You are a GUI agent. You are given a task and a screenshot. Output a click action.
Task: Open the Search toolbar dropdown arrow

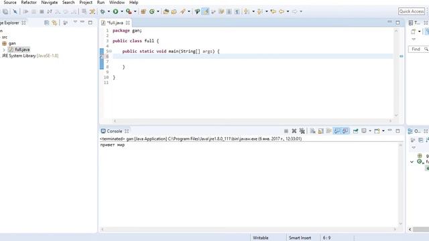[x=189, y=11]
